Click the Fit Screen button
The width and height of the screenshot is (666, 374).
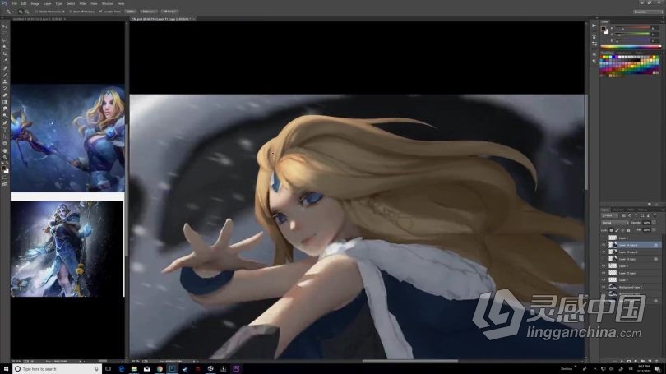click(x=149, y=12)
